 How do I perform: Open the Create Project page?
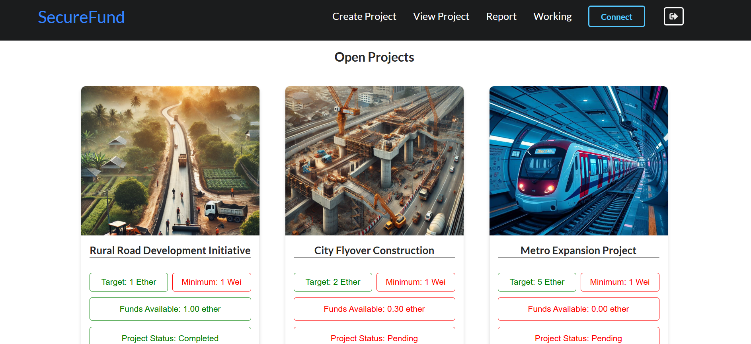pos(364,16)
